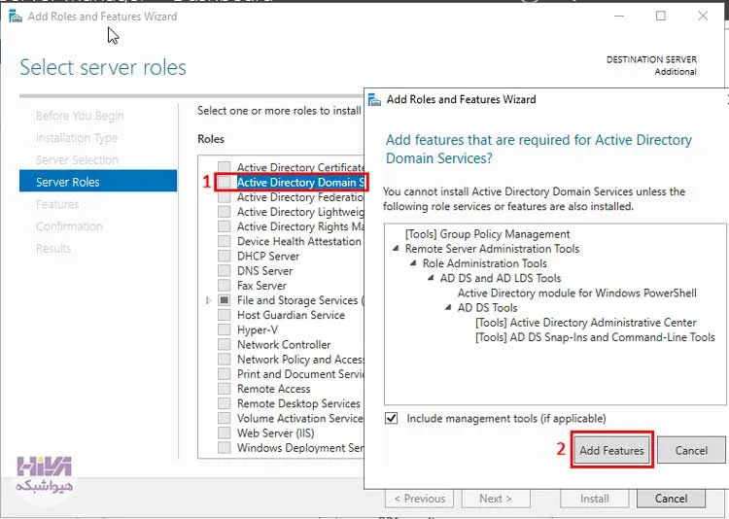
Task: Check the Volume Activation Services checkbox
Action: [225, 418]
